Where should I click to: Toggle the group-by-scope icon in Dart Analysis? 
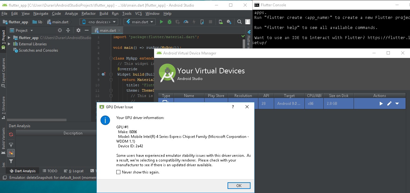(11, 153)
